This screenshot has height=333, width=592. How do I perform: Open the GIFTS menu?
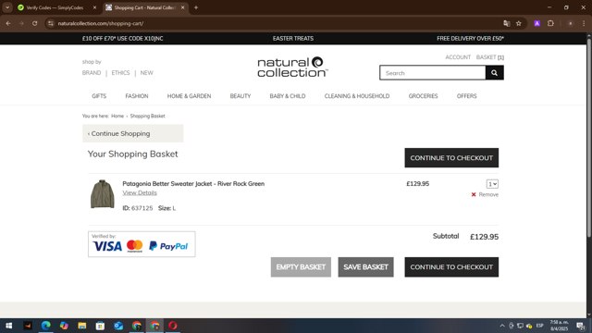(99, 96)
